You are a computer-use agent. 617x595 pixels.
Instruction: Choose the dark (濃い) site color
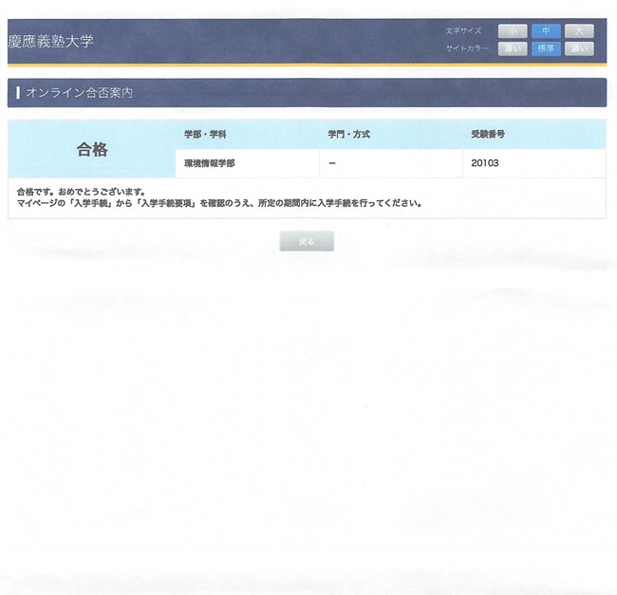[579, 48]
